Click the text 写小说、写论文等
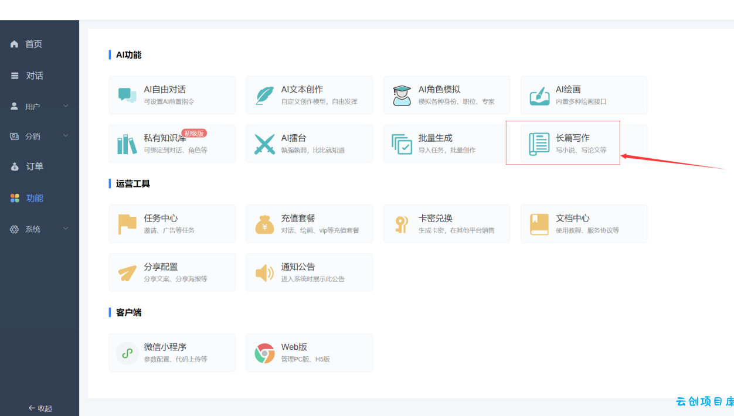 pyautogui.click(x=581, y=150)
